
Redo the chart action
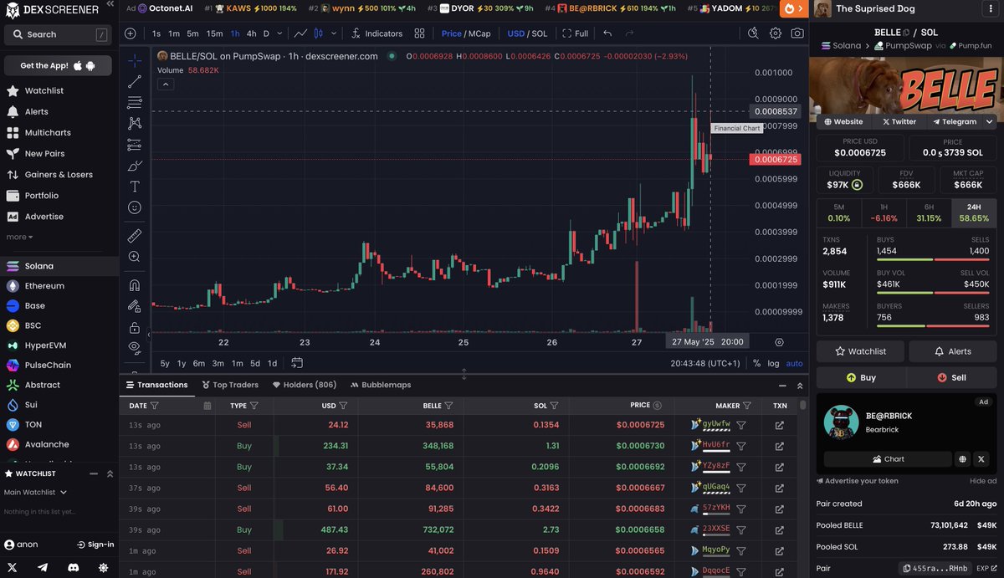[630, 33]
